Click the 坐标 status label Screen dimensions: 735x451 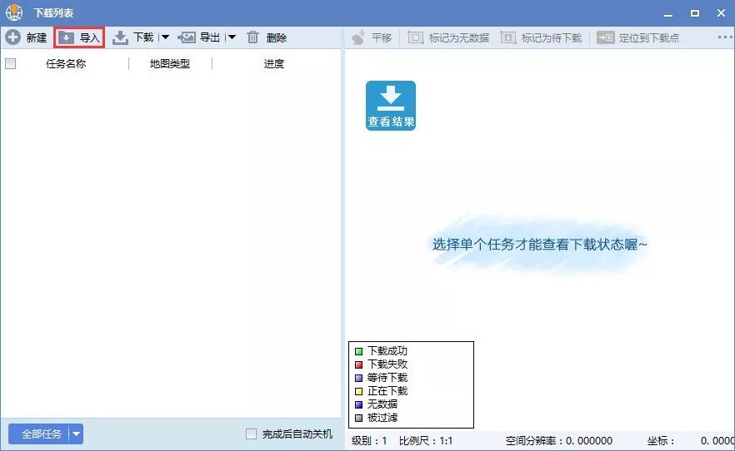coord(661,441)
